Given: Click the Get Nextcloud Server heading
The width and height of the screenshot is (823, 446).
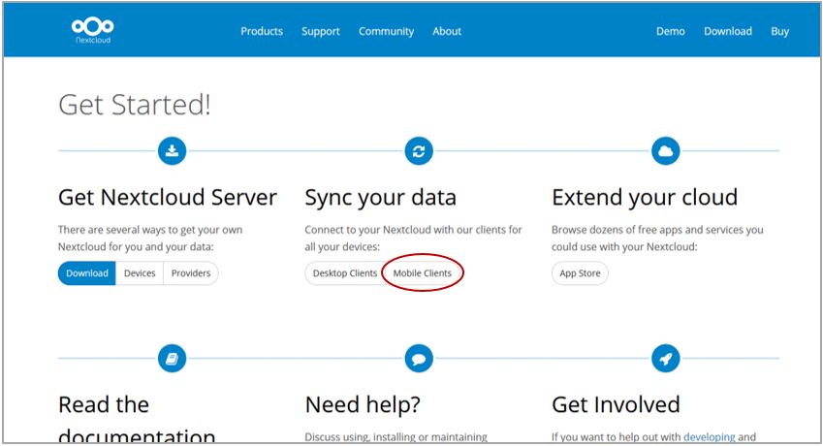Looking at the screenshot, I should coord(168,197).
